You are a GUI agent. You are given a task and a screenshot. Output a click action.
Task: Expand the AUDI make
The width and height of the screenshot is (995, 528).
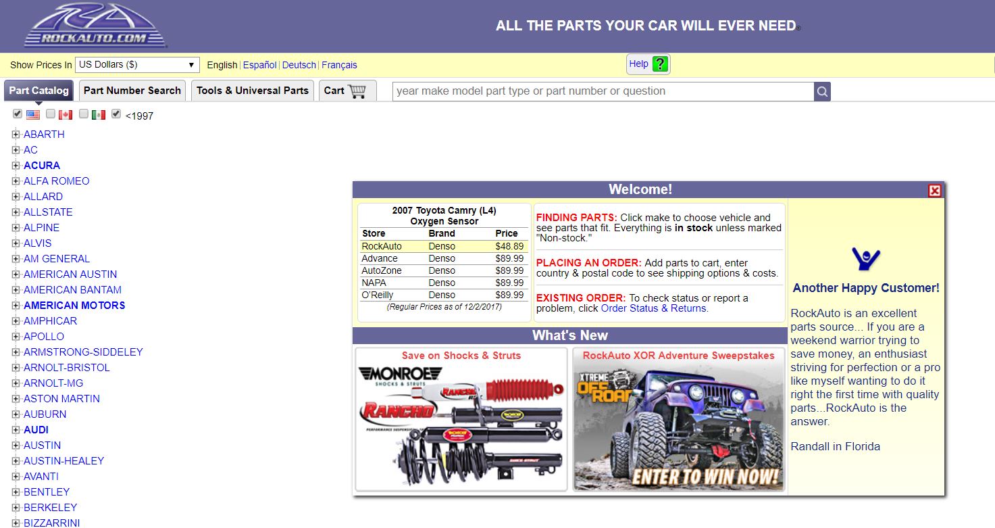click(x=16, y=430)
